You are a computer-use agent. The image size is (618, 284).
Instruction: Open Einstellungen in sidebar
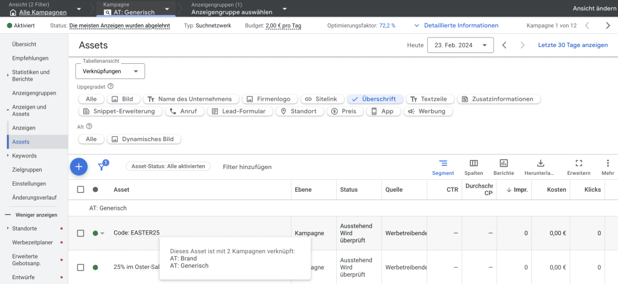point(29,183)
